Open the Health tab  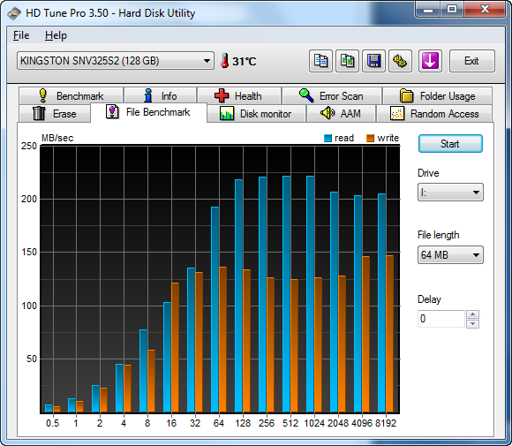[239, 95]
